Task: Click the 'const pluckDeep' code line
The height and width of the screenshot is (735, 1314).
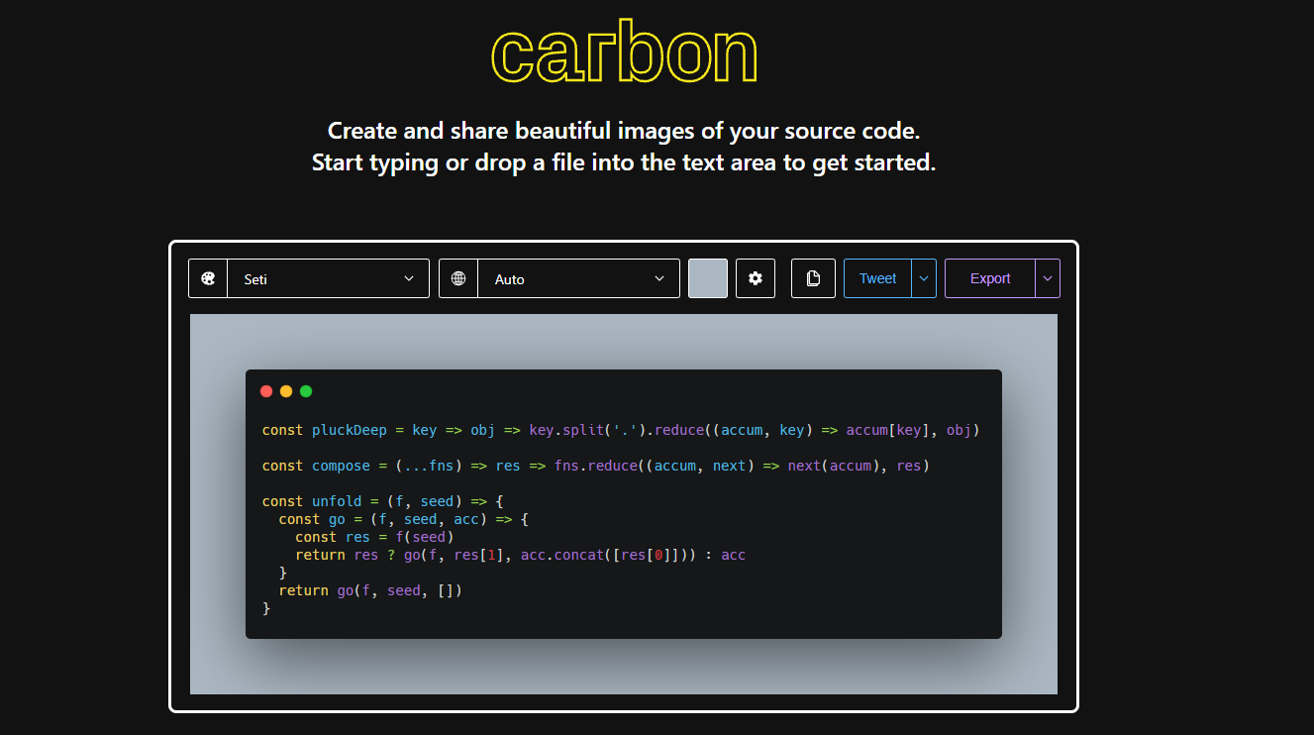Action: [621, 430]
